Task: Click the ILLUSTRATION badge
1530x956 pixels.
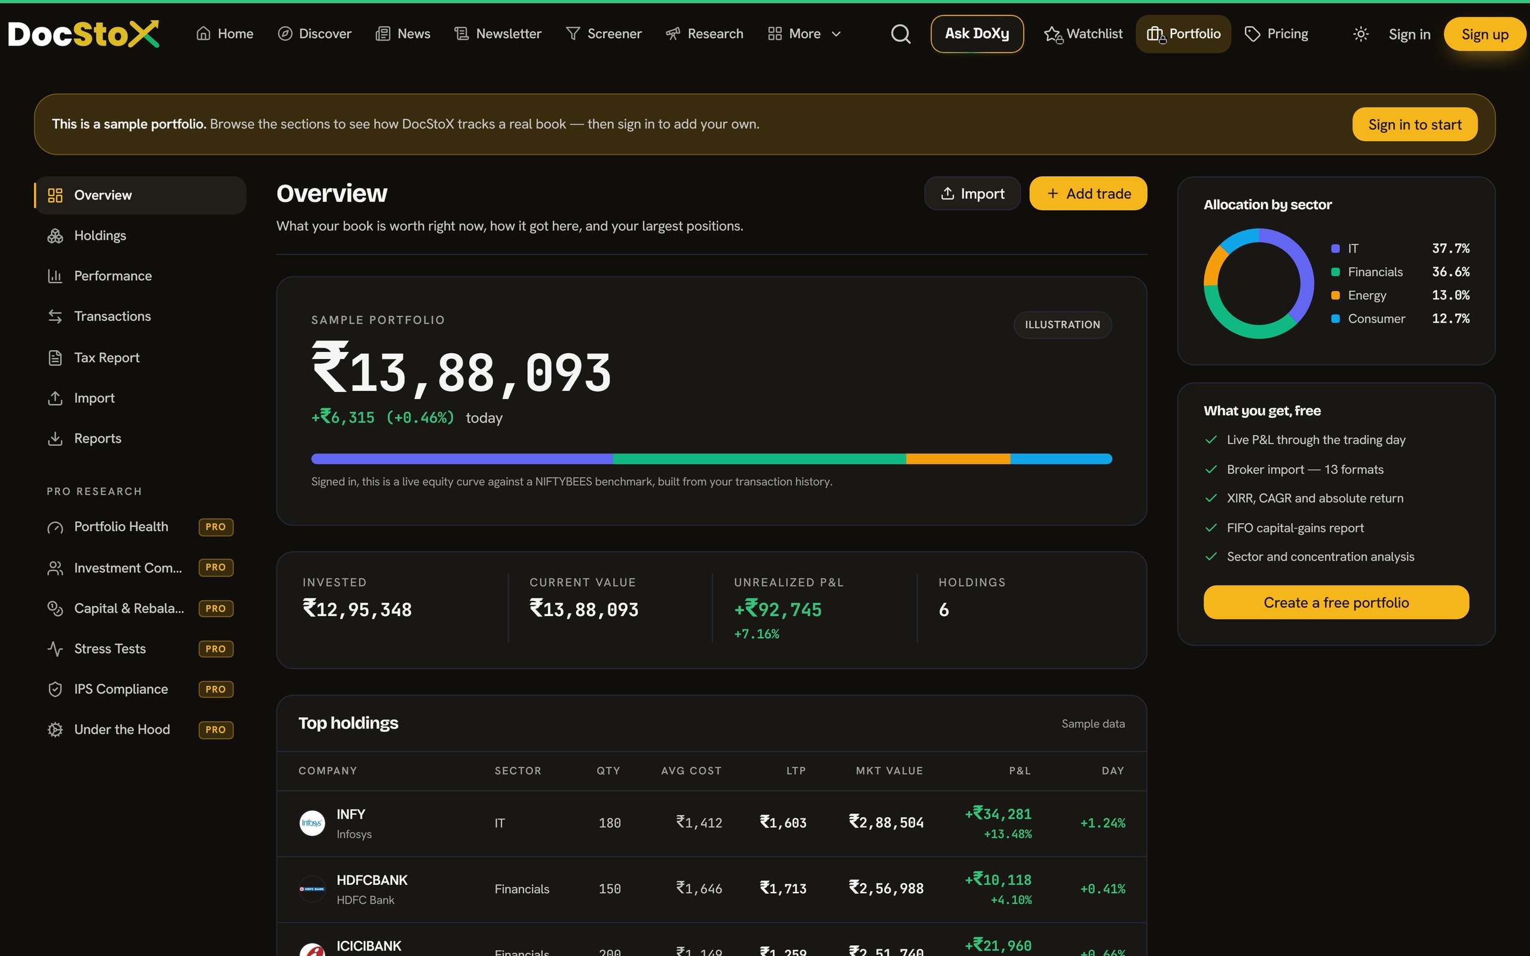Action: tap(1062, 325)
